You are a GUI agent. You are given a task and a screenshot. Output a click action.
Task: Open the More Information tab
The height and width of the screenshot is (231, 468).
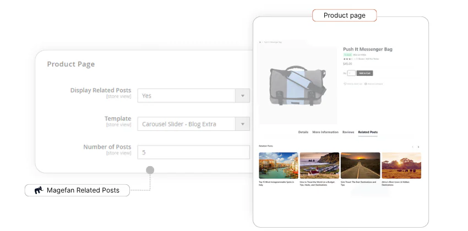325,132
